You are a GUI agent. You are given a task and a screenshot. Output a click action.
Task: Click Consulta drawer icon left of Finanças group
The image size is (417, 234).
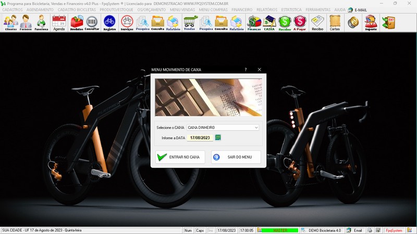(221, 23)
